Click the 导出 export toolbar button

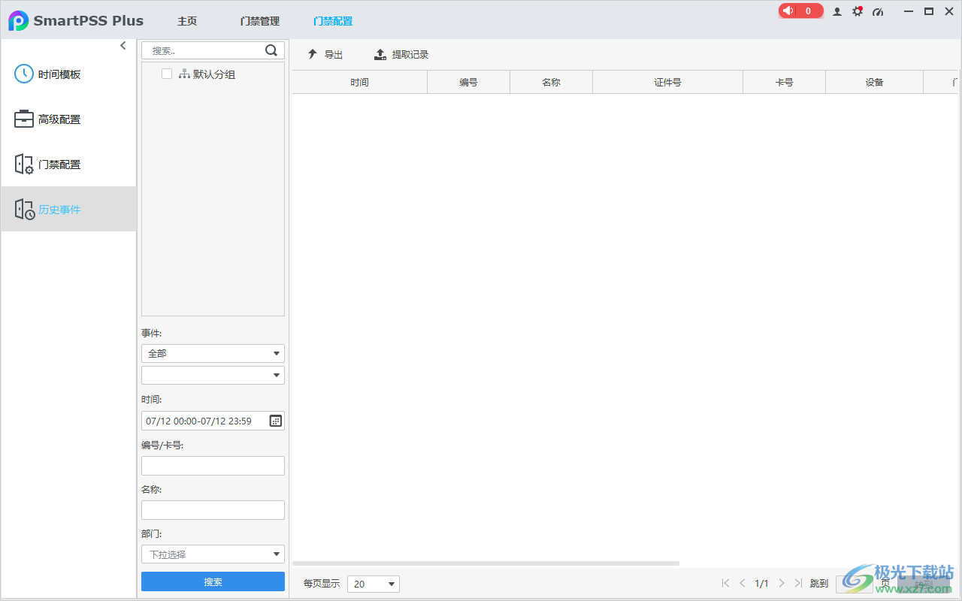[325, 55]
